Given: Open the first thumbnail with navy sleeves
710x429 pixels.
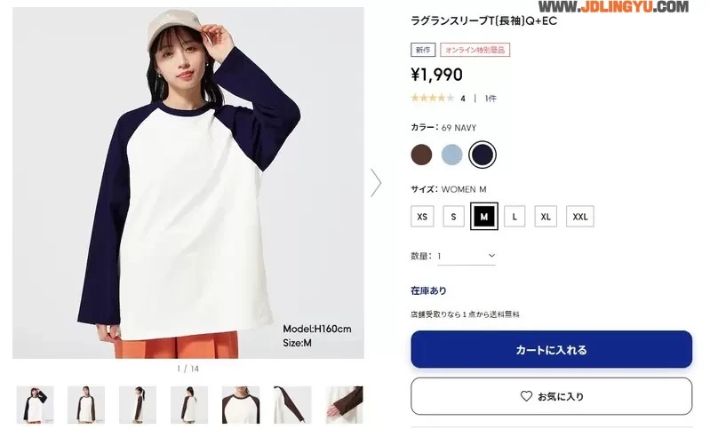Looking at the screenshot, I should (35, 404).
